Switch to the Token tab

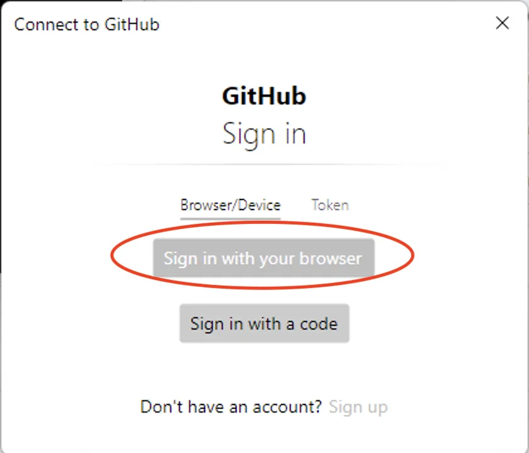pyautogui.click(x=329, y=205)
